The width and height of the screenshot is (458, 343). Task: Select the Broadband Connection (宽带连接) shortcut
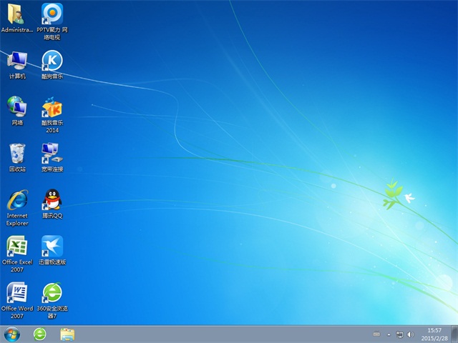[52, 153]
